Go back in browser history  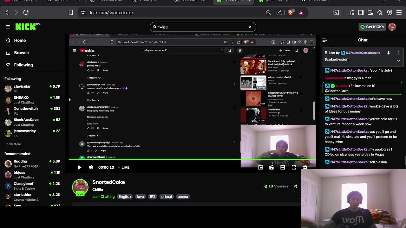(x=7, y=13)
